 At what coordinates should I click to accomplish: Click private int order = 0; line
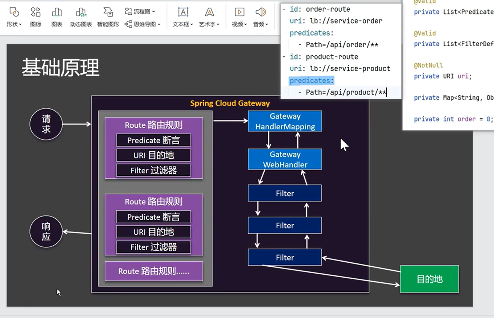(x=454, y=119)
